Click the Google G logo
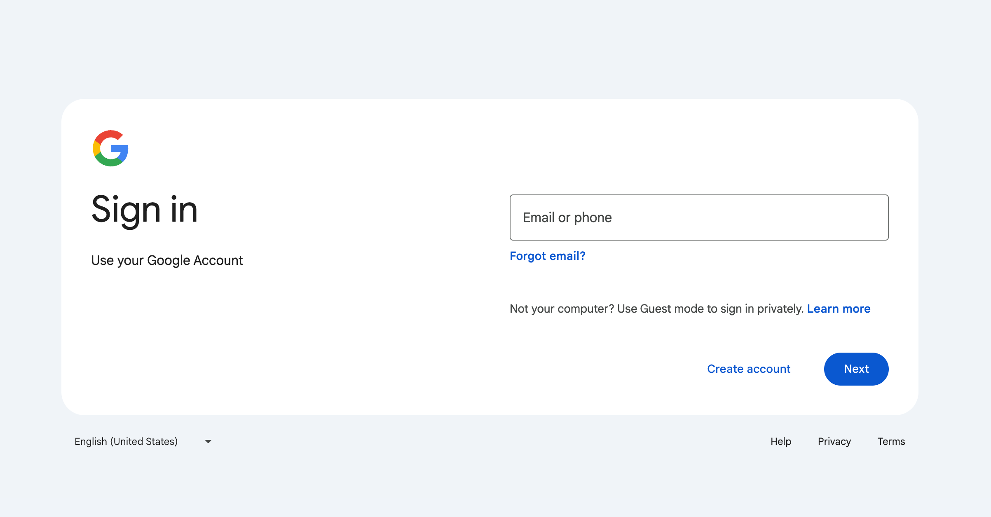Screen dimensions: 991x517 click(110, 148)
